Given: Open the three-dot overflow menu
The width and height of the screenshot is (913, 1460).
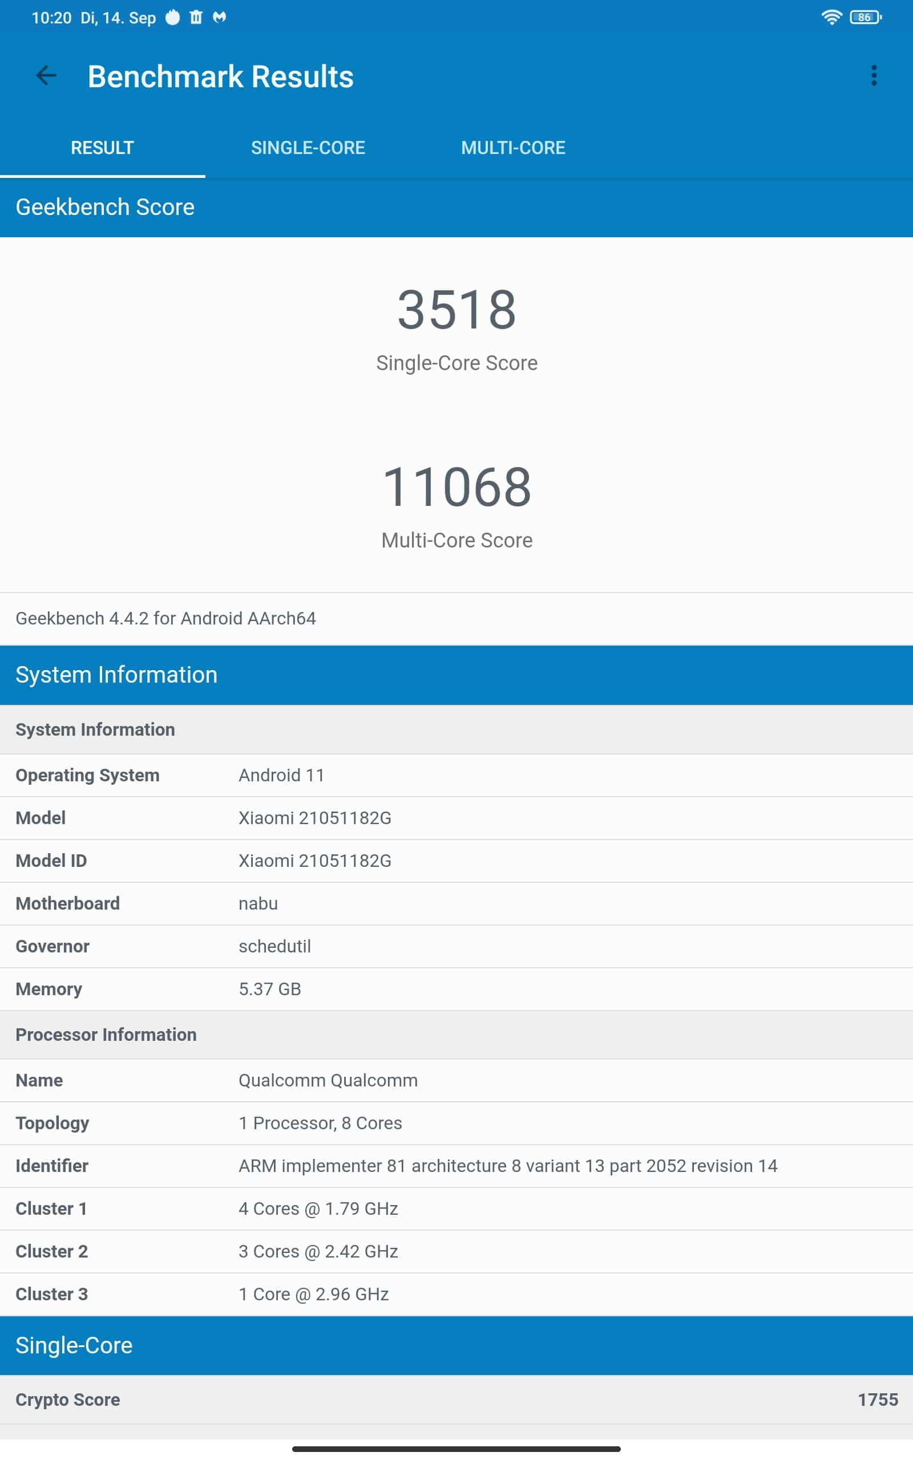Looking at the screenshot, I should (873, 76).
